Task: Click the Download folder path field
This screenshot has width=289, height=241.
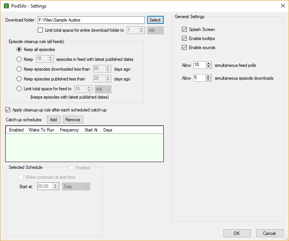Action: [91, 20]
